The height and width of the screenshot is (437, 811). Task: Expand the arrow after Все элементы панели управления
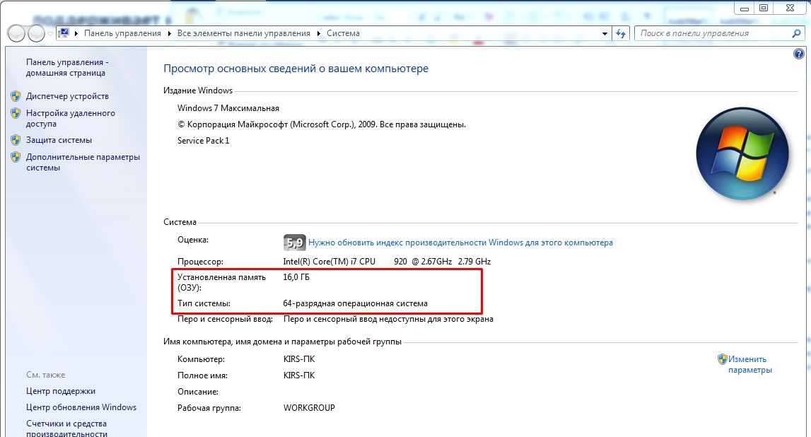point(318,33)
